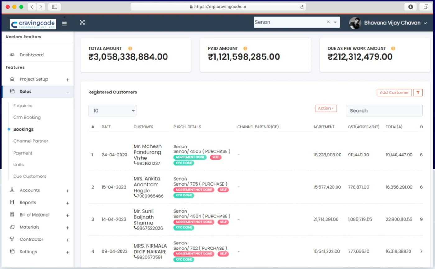Image resolution: width=435 pixels, height=269 pixels.
Task: Go to Channel Partner page
Action: (x=31, y=141)
